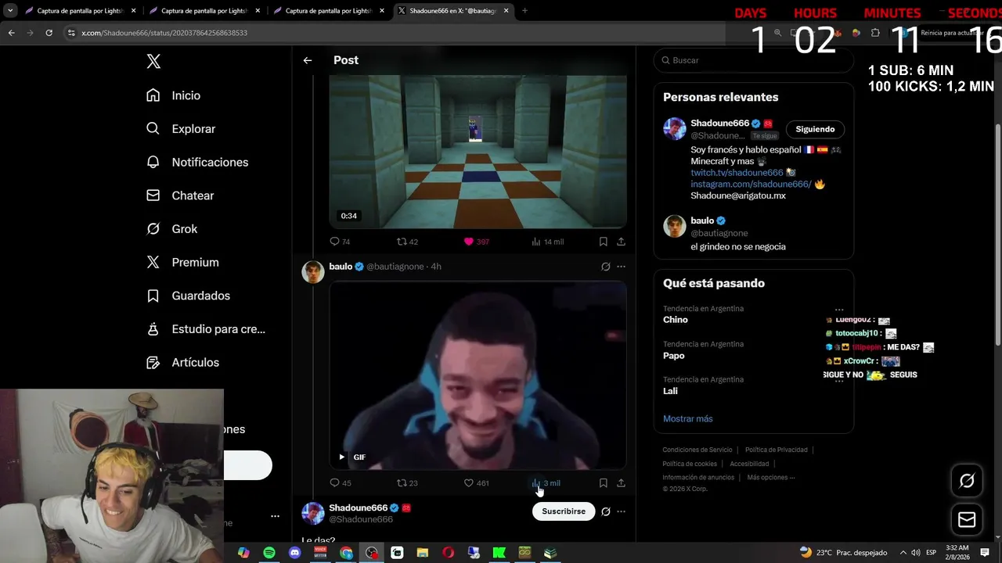The image size is (1002, 563).
Task: Click Siguiendo button for Shadoune666
Action: click(815, 129)
